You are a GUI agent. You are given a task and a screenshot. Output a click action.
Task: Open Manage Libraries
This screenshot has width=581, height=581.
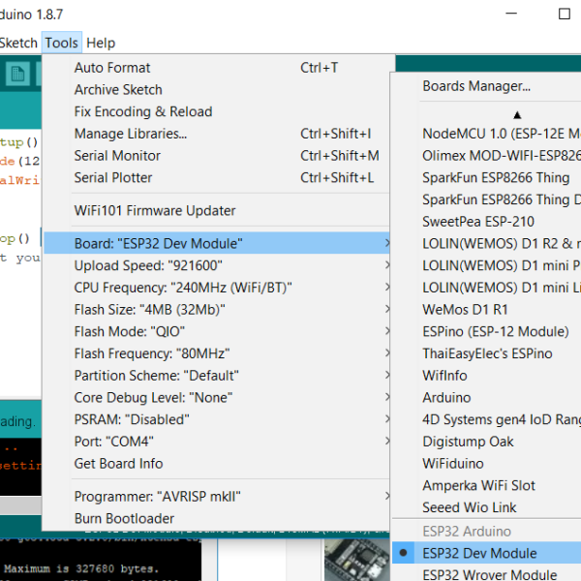click(216, 134)
